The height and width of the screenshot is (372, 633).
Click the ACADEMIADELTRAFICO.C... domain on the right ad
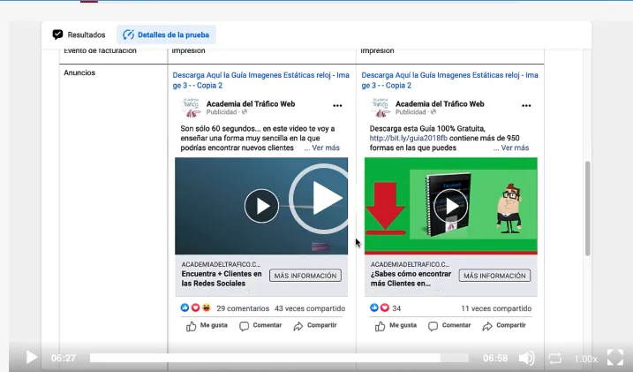point(410,264)
